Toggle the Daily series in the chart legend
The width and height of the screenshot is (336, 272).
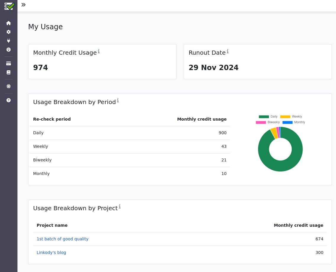(268, 116)
